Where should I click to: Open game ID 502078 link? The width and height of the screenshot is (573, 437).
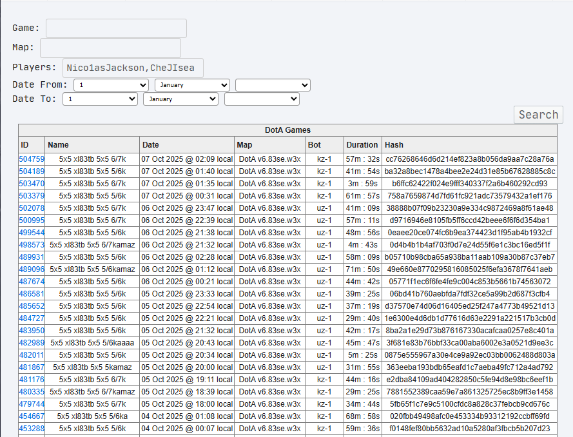pyautogui.click(x=32, y=208)
